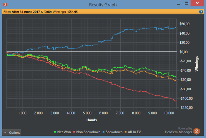
Task: Click the blue help question mark icon
Action: [x=201, y=12]
